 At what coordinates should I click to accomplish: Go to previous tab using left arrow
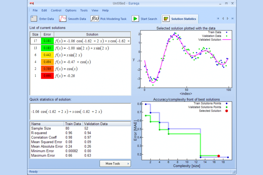(223, 19)
